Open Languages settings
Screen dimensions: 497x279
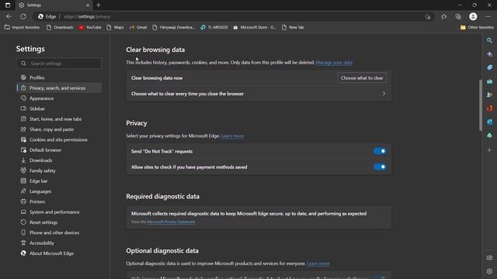point(59,191)
